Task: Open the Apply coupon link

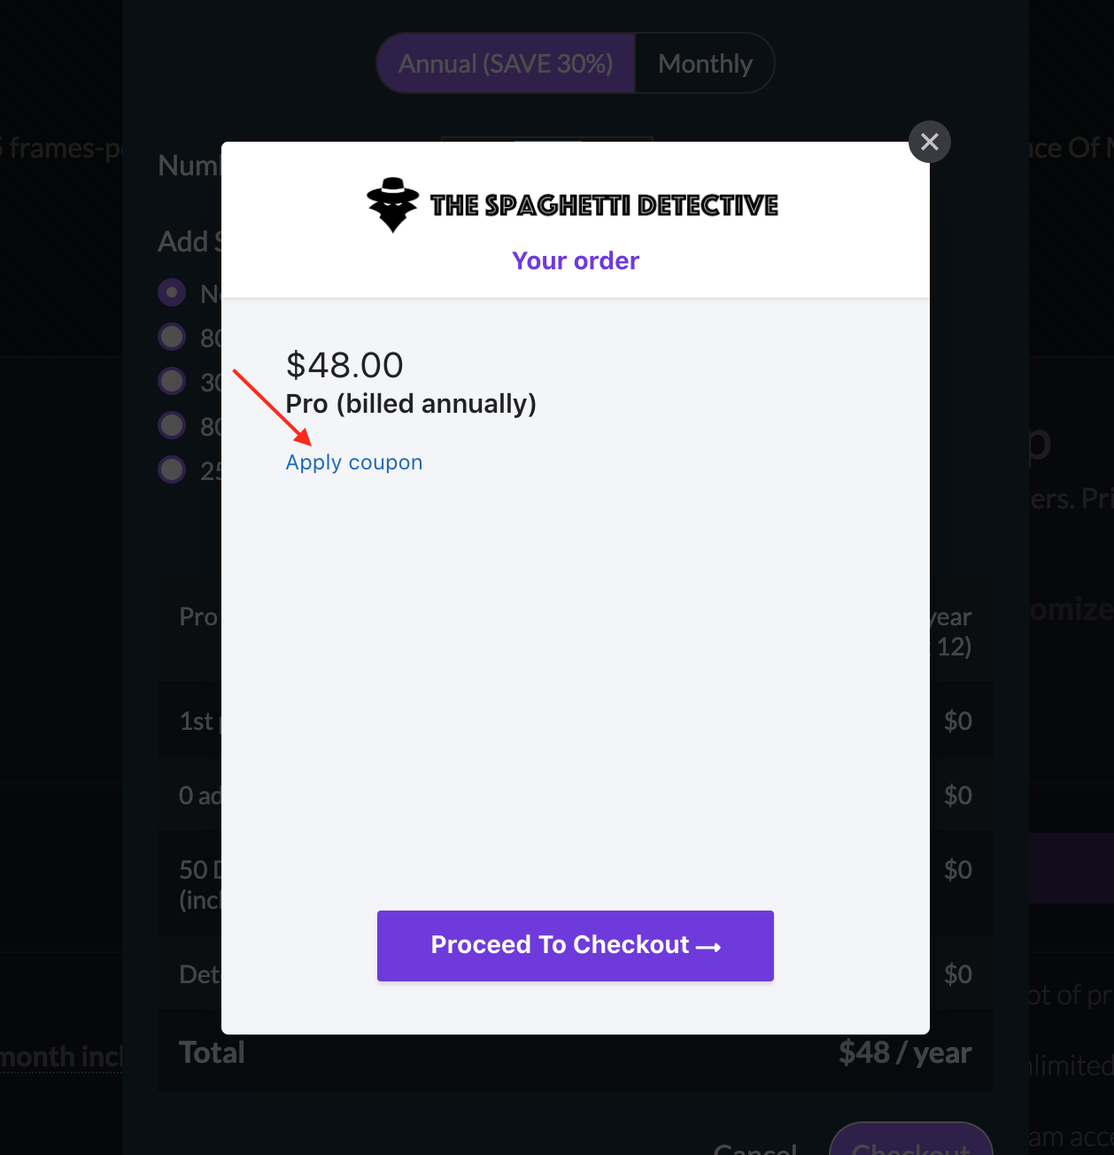Action: click(x=354, y=462)
